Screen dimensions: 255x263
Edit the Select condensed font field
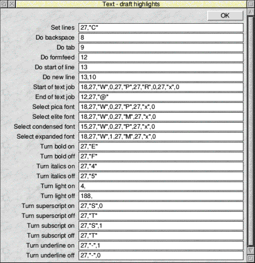[x=161, y=127]
